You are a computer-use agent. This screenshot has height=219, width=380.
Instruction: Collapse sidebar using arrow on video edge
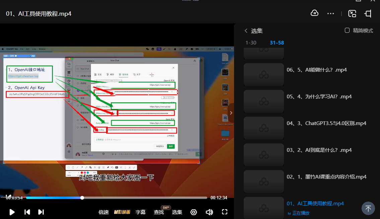[231, 113]
